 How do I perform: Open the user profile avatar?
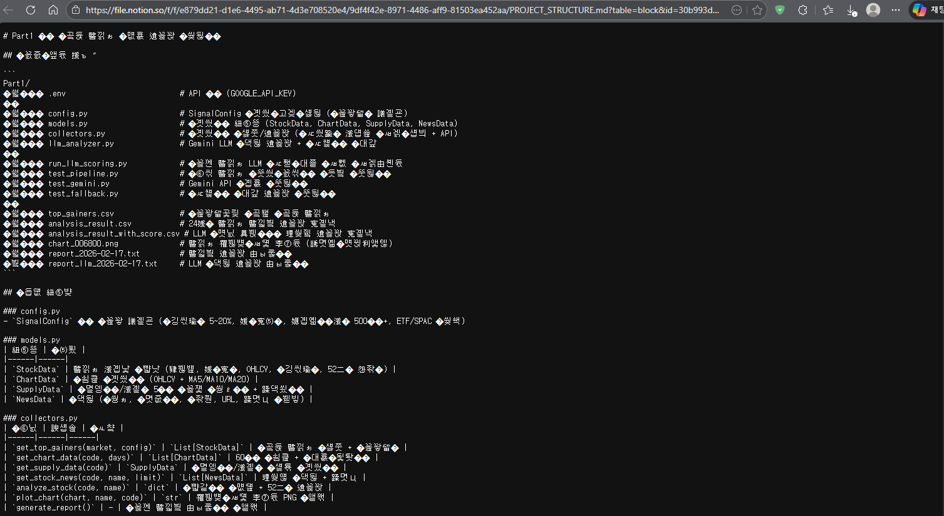873,10
